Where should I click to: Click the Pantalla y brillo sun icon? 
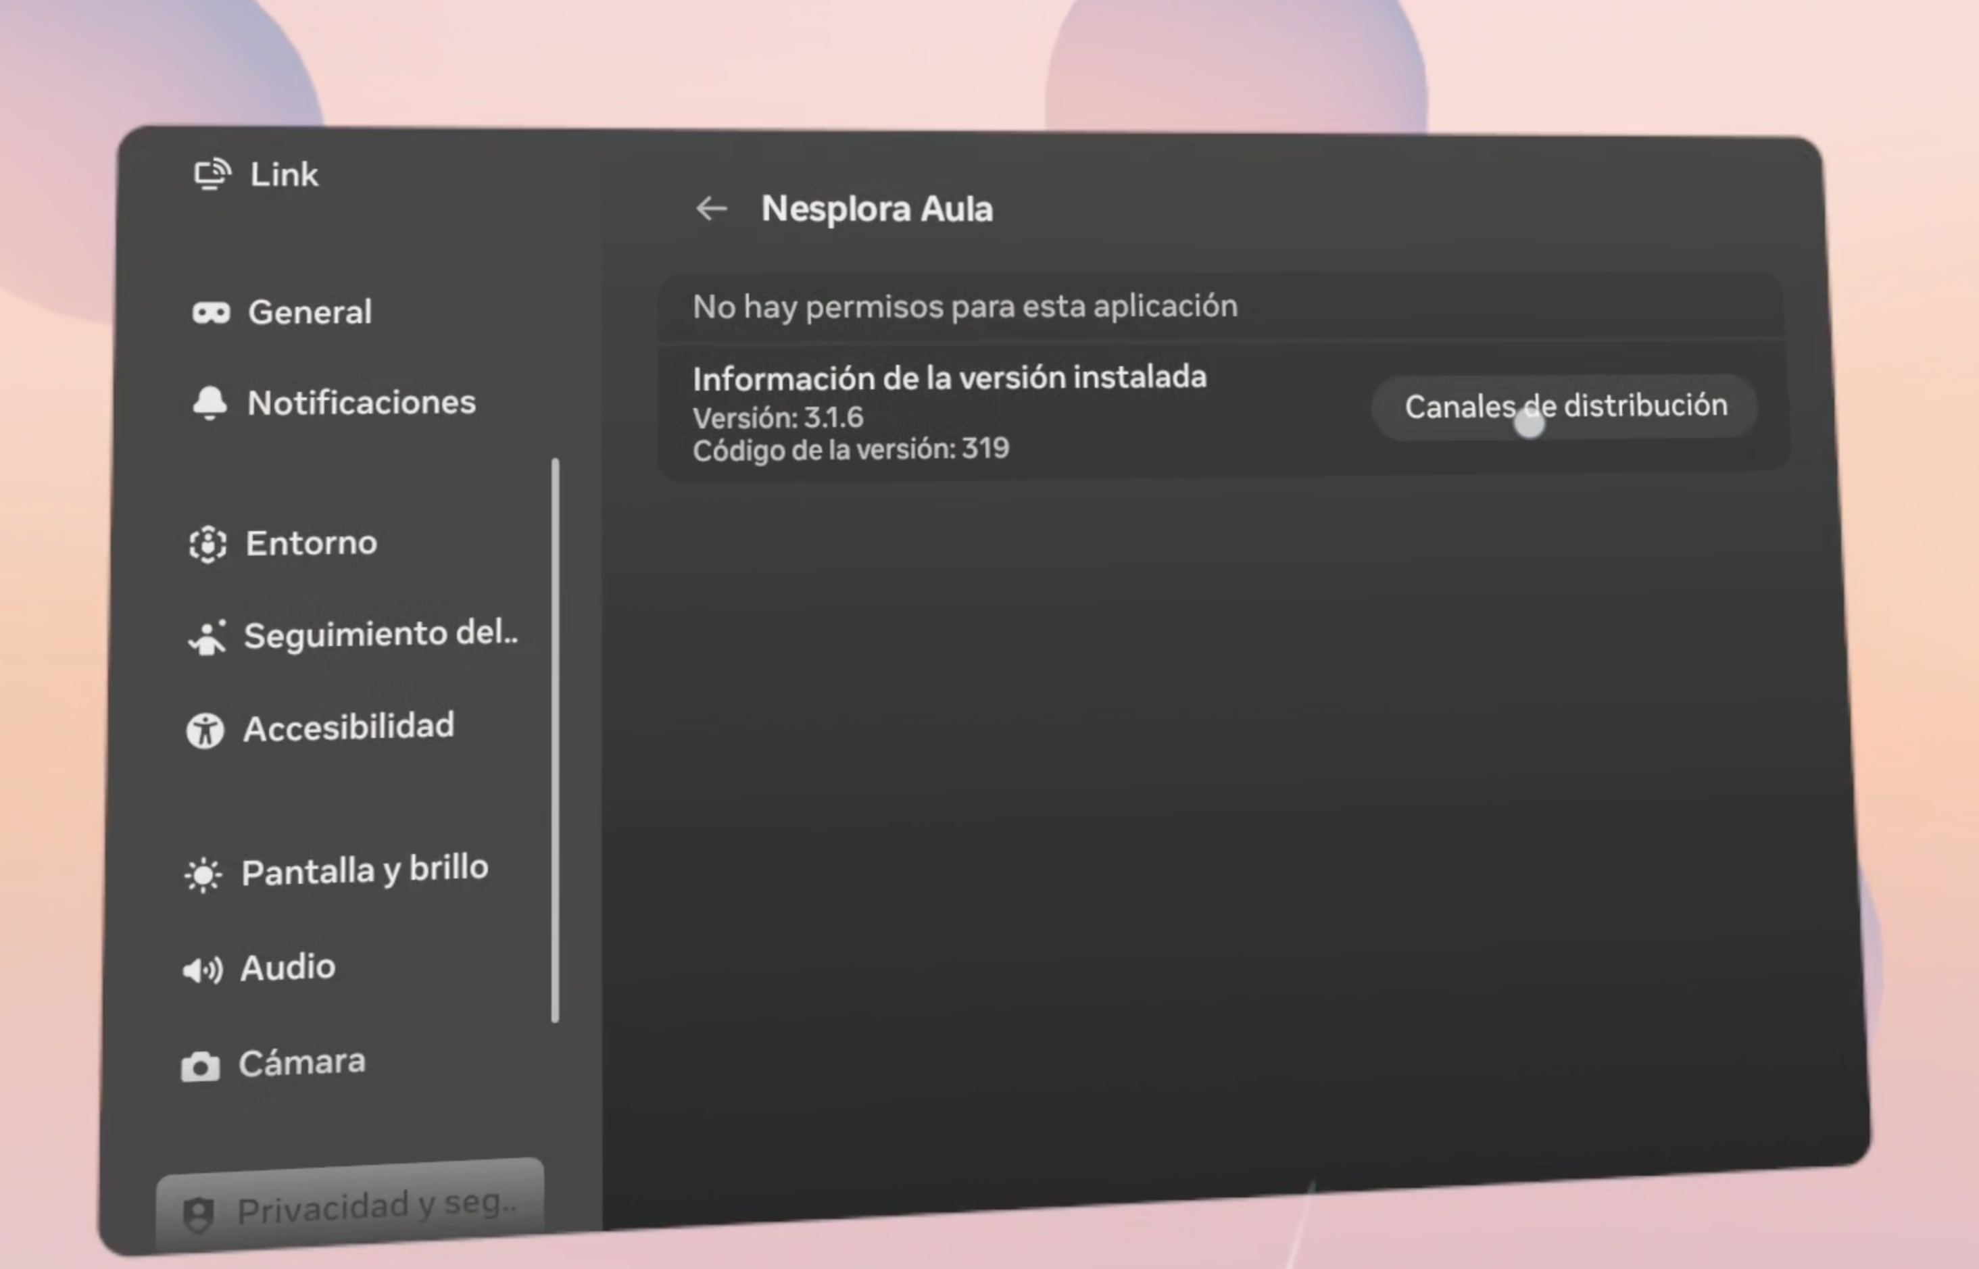(x=203, y=875)
